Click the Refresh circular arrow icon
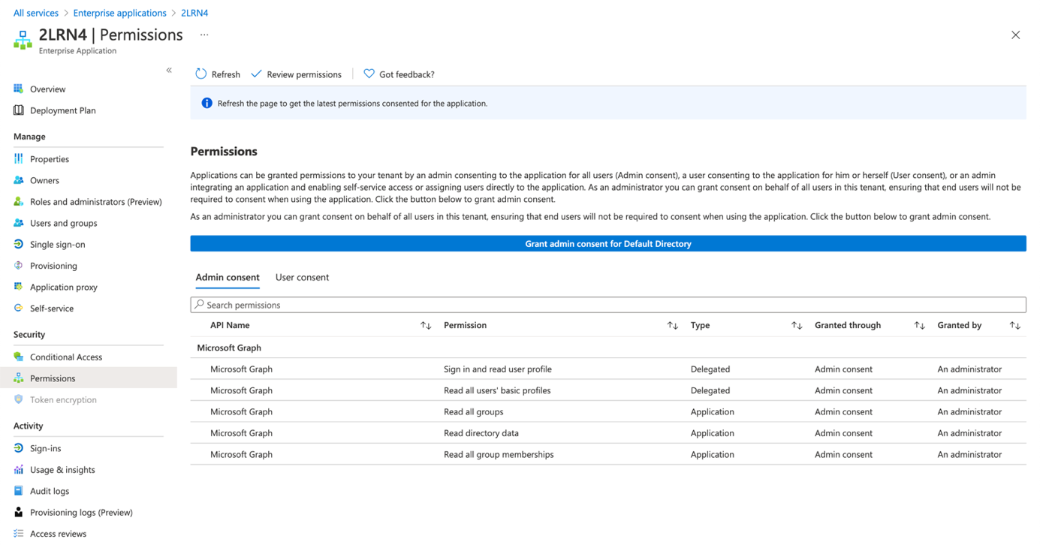This screenshot has width=1040, height=545. (200, 74)
